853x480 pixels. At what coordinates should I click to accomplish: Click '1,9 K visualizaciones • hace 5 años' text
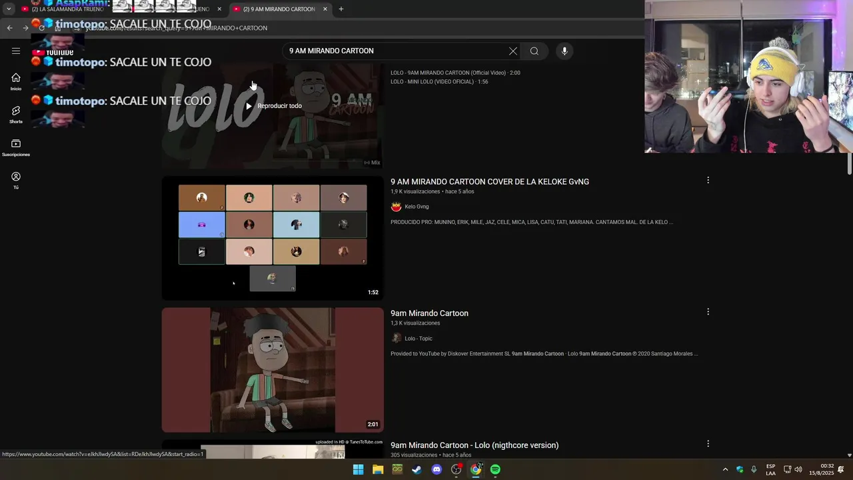(432, 191)
